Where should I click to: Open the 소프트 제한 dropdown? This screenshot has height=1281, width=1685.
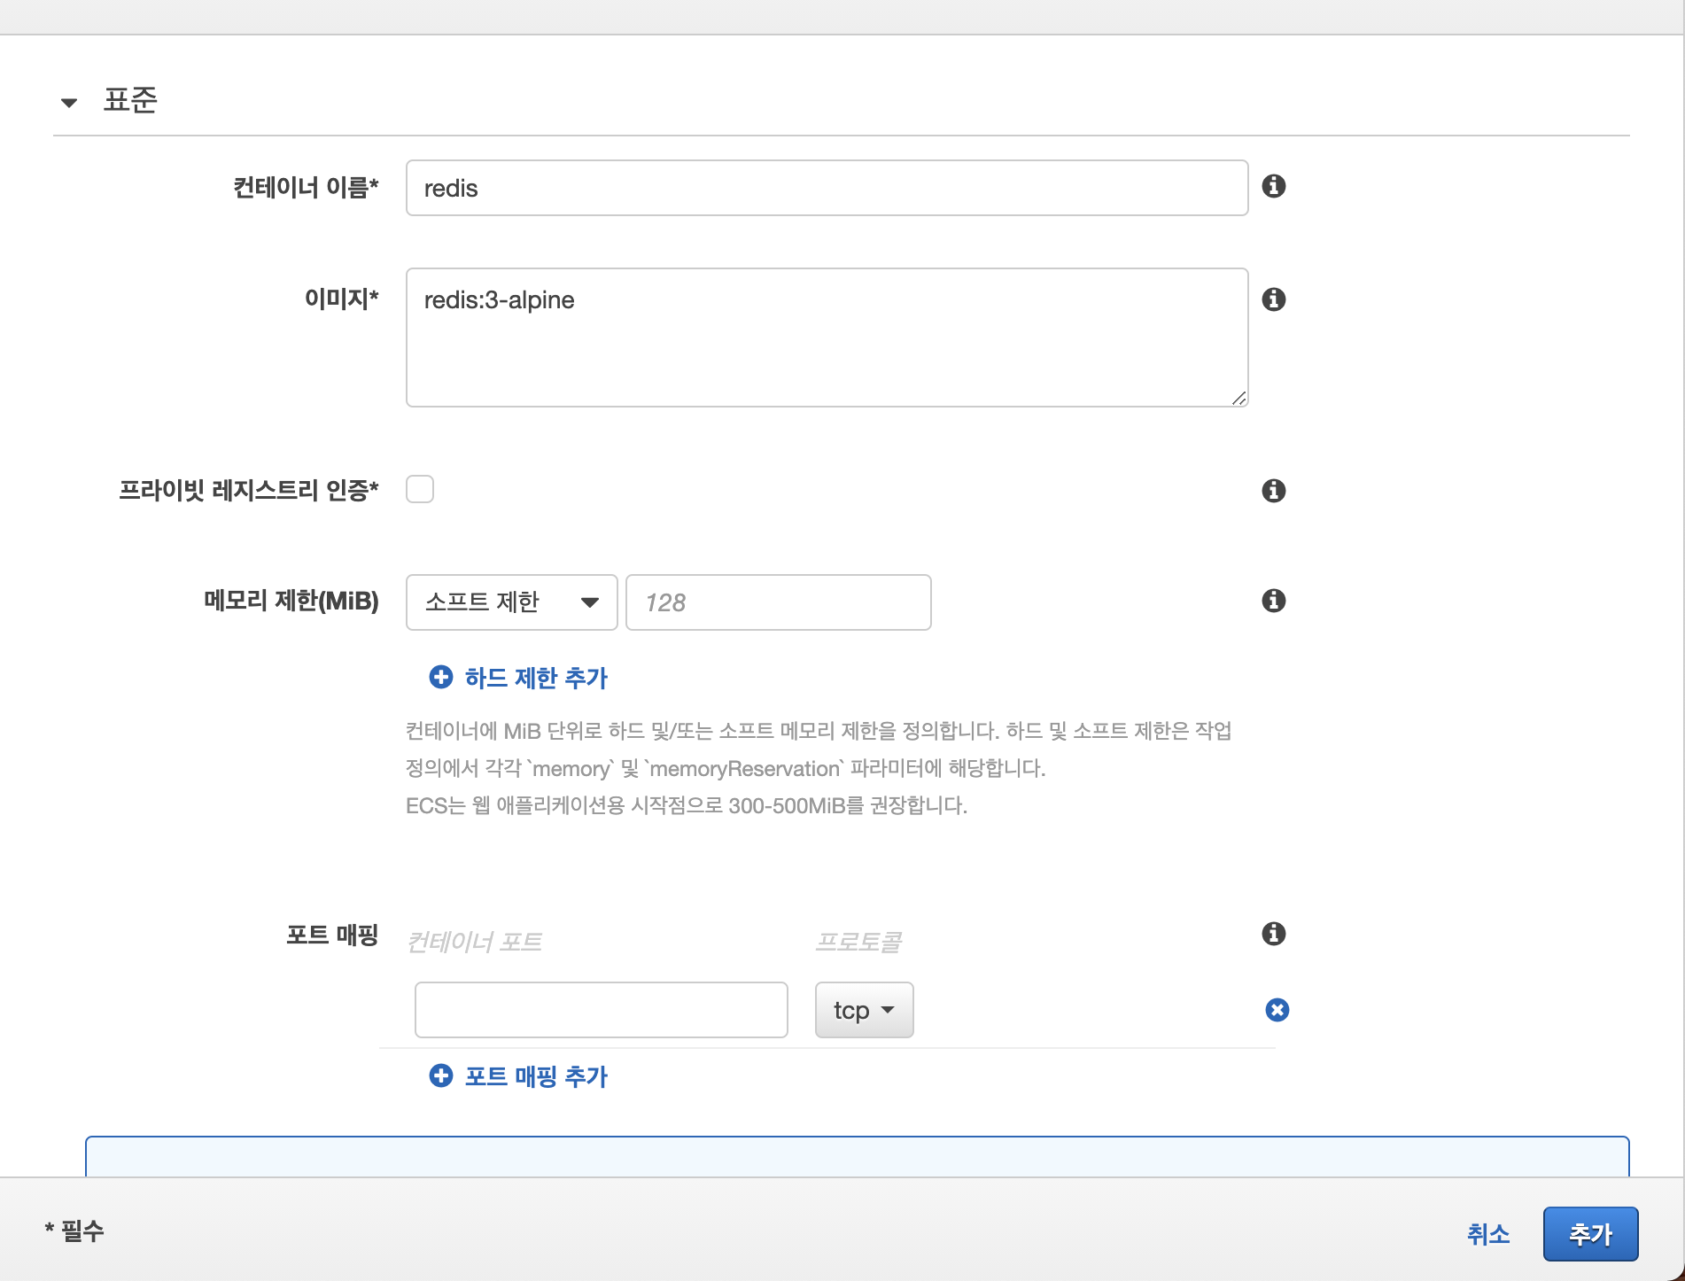(x=511, y=602)
